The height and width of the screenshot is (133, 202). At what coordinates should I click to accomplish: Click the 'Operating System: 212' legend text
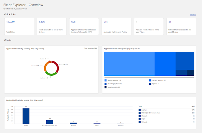point(115,84)
